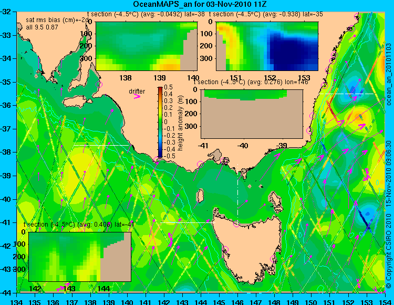Click the 134 longitude axis label

pyautogui.click(x=17, y=302)
